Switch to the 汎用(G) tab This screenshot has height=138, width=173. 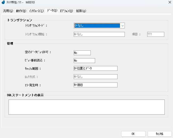pyautogui.click(x=8, y=11)
